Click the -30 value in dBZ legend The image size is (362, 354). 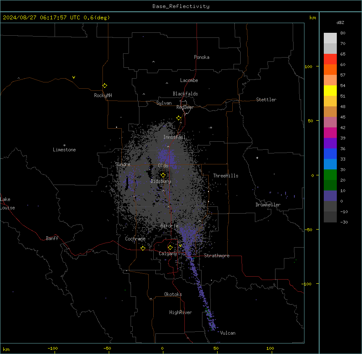[344, 222]
